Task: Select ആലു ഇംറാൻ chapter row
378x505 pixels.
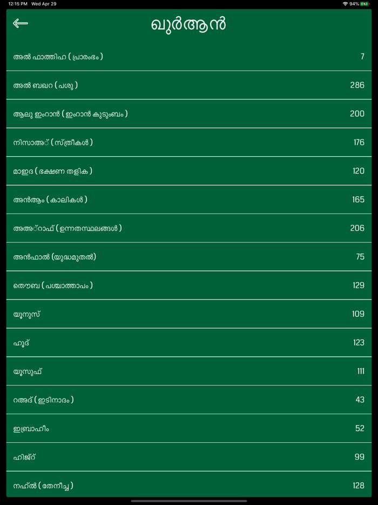Action: tap(189, 114)
